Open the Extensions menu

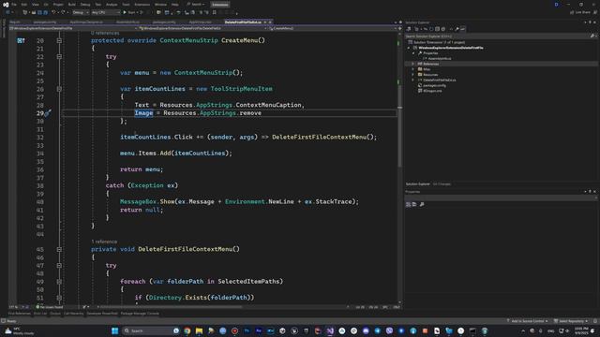142,5
